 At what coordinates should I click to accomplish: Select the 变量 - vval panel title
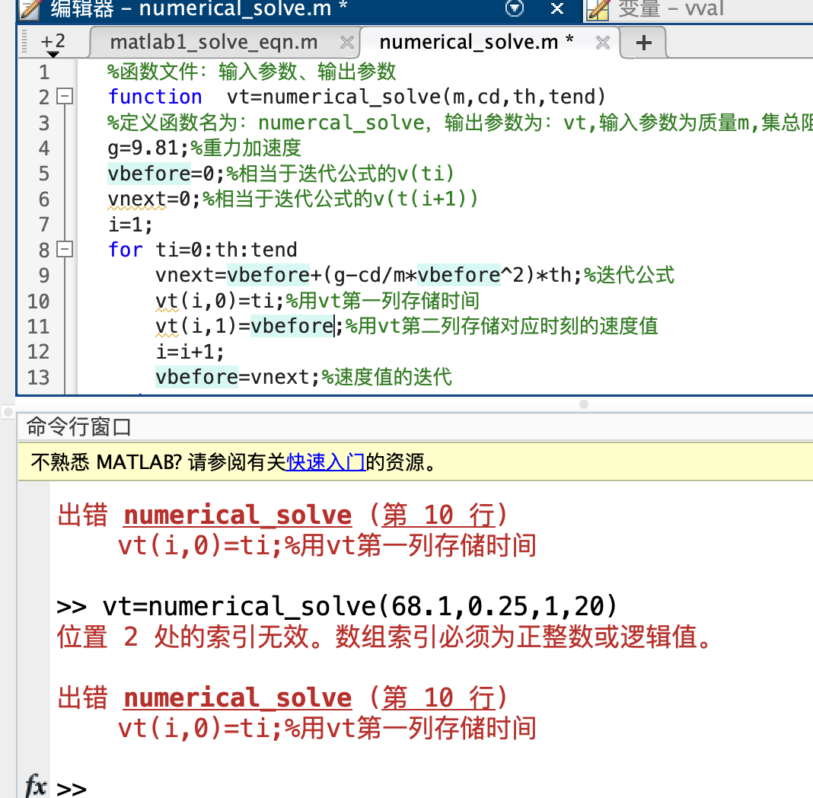(x=671, y=8)
